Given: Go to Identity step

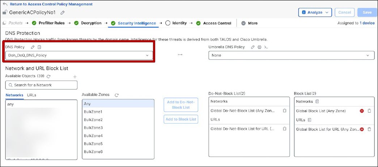Looking at the screenshot, I should pos(179,23).
